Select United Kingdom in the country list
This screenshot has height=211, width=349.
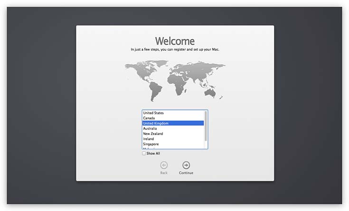click(x=173, y=123)
